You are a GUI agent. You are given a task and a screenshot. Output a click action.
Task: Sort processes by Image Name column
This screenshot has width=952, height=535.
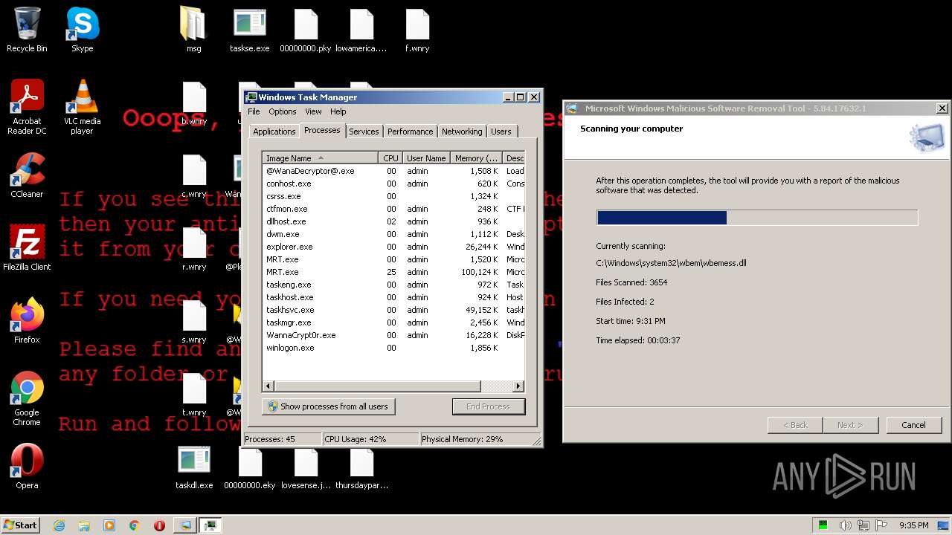[x=320, y=158]
